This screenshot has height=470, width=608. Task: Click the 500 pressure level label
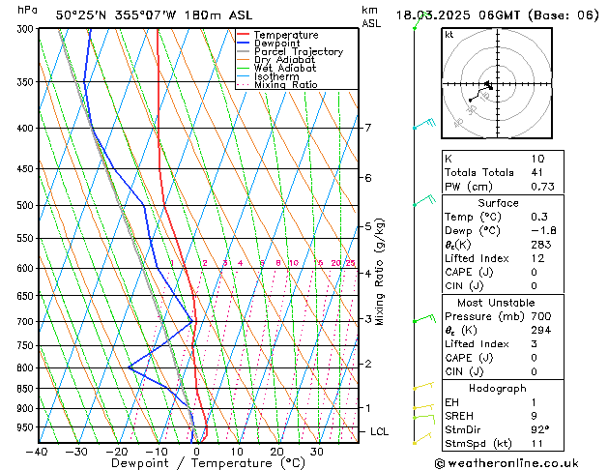[27, 205]
